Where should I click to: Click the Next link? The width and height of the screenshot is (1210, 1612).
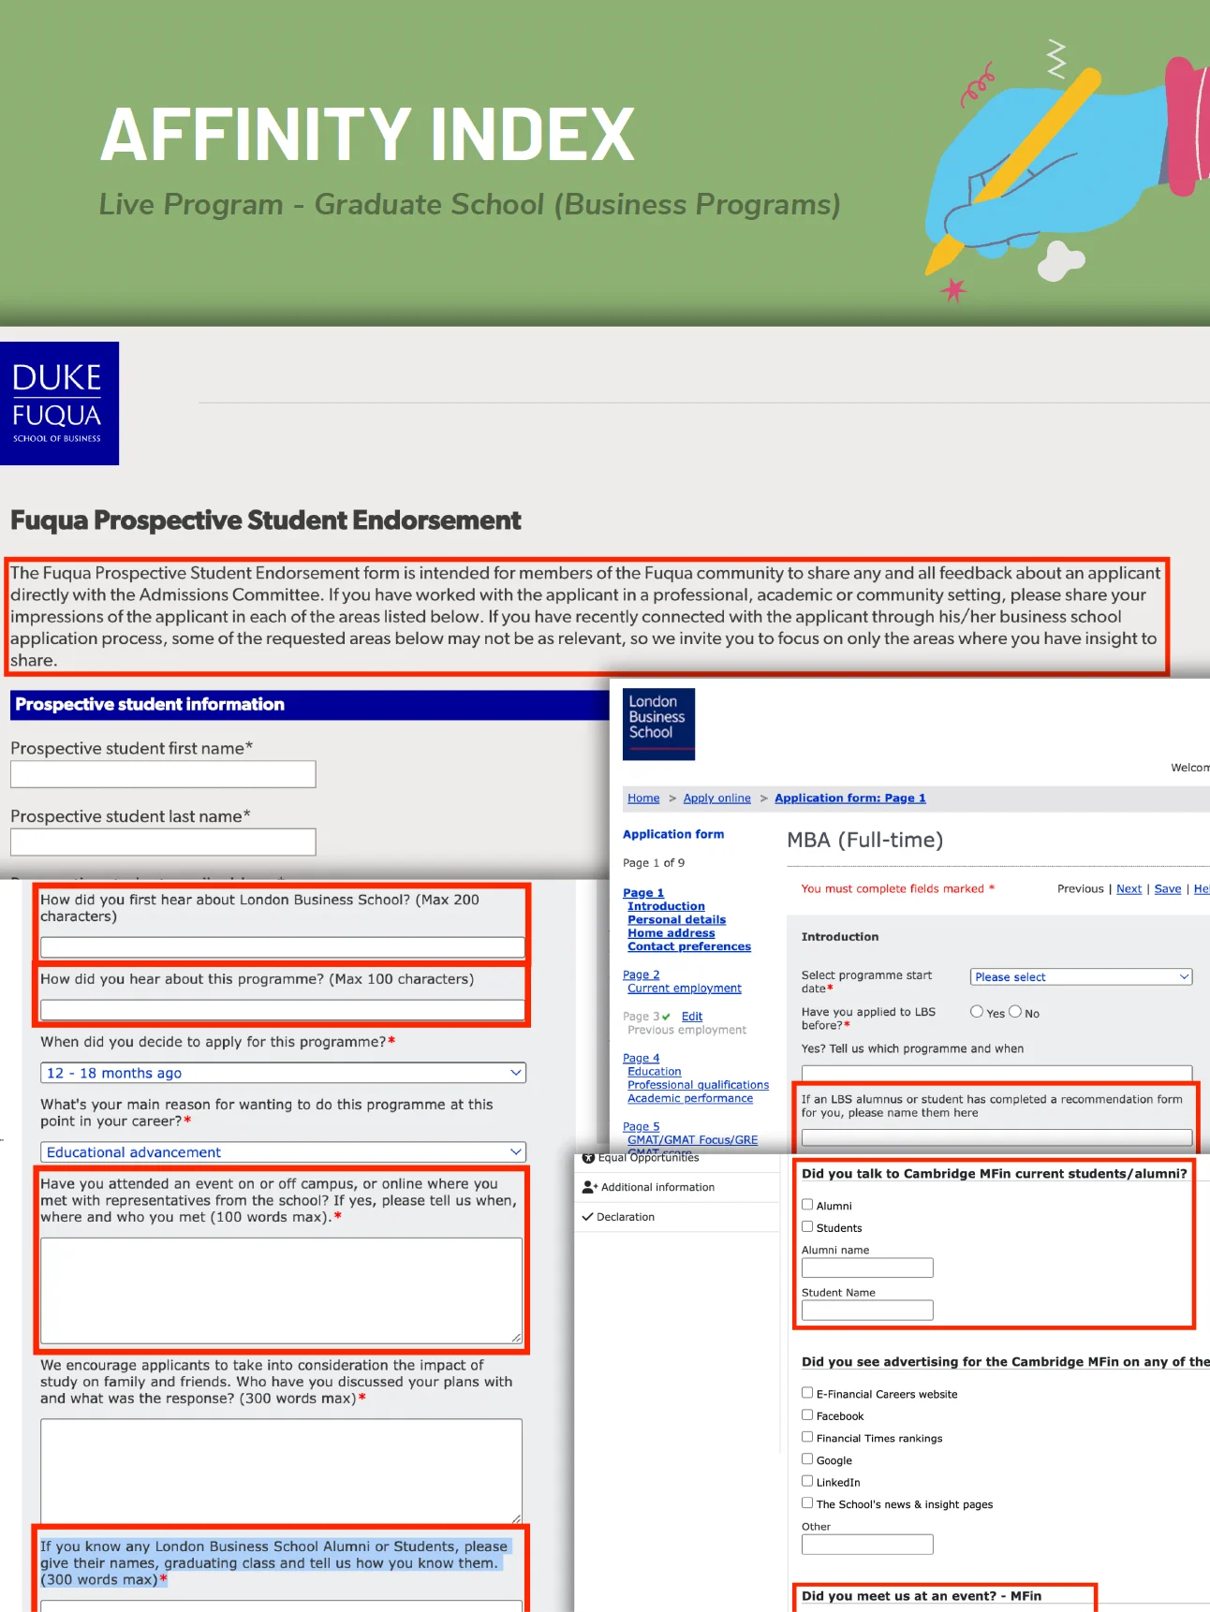1129,889
